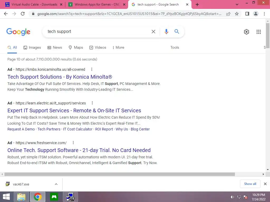The image size is (270, 202).
Task: Select the Maps results tab
Action: pos(76,47)
